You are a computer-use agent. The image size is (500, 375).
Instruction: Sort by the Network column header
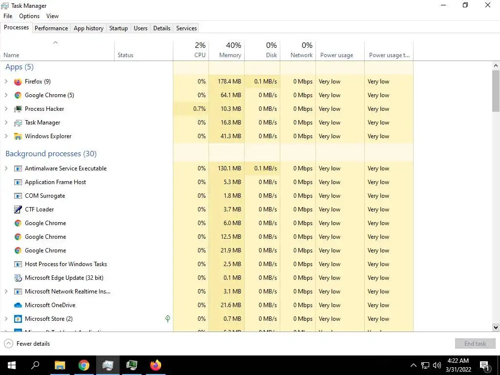[298, 51]
